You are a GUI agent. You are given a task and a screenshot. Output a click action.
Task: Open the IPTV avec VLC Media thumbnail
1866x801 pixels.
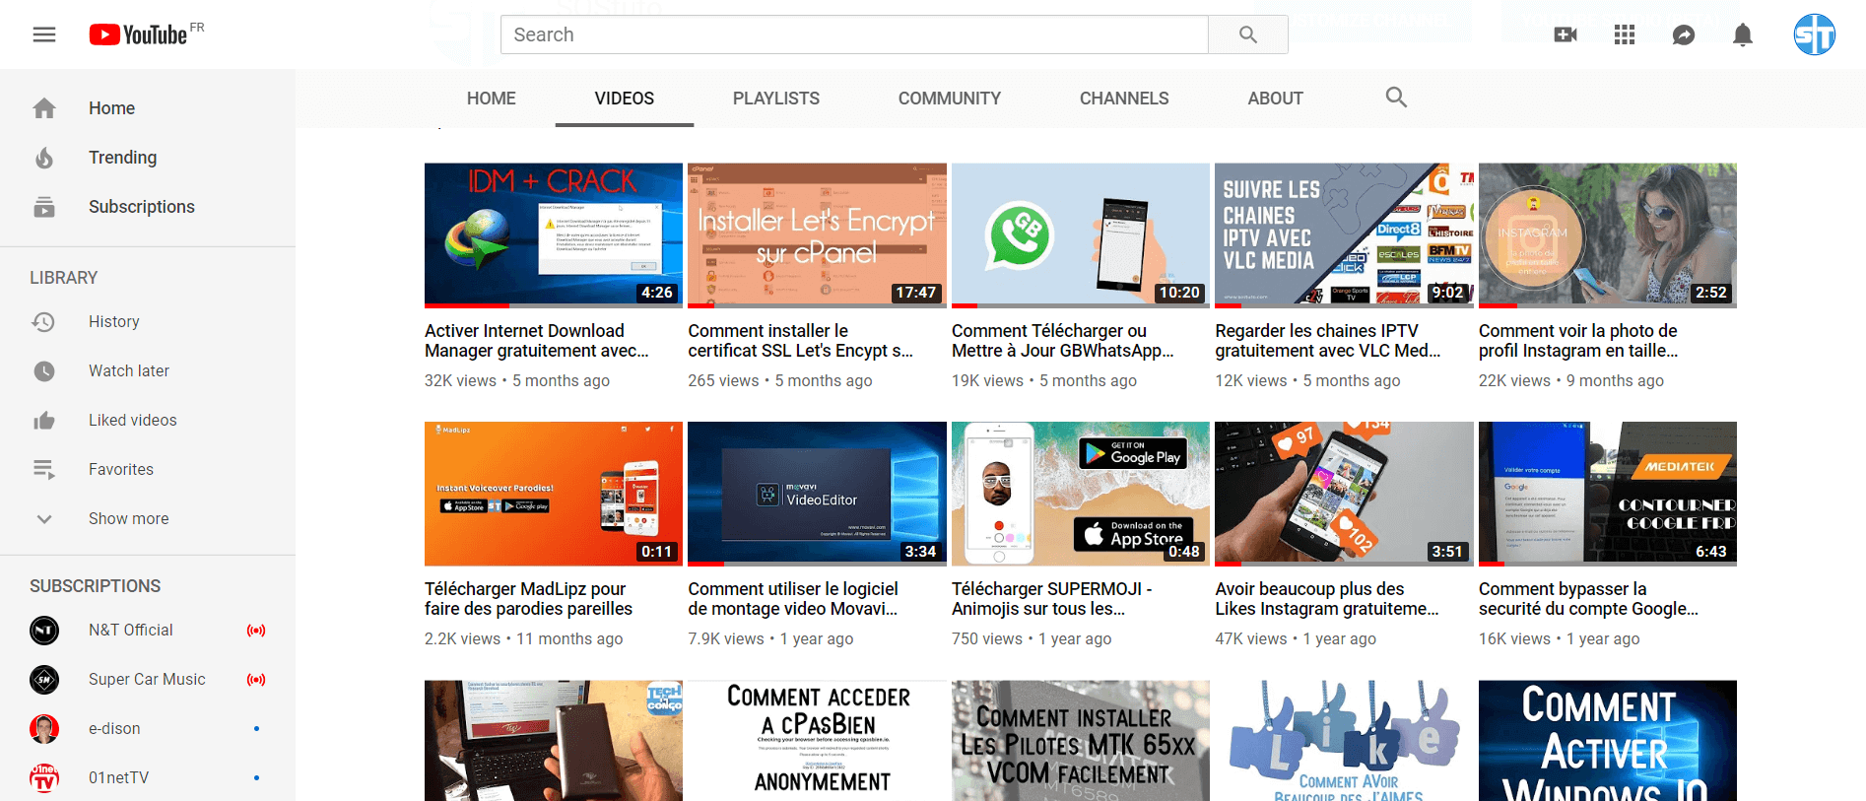[1344, 235]
